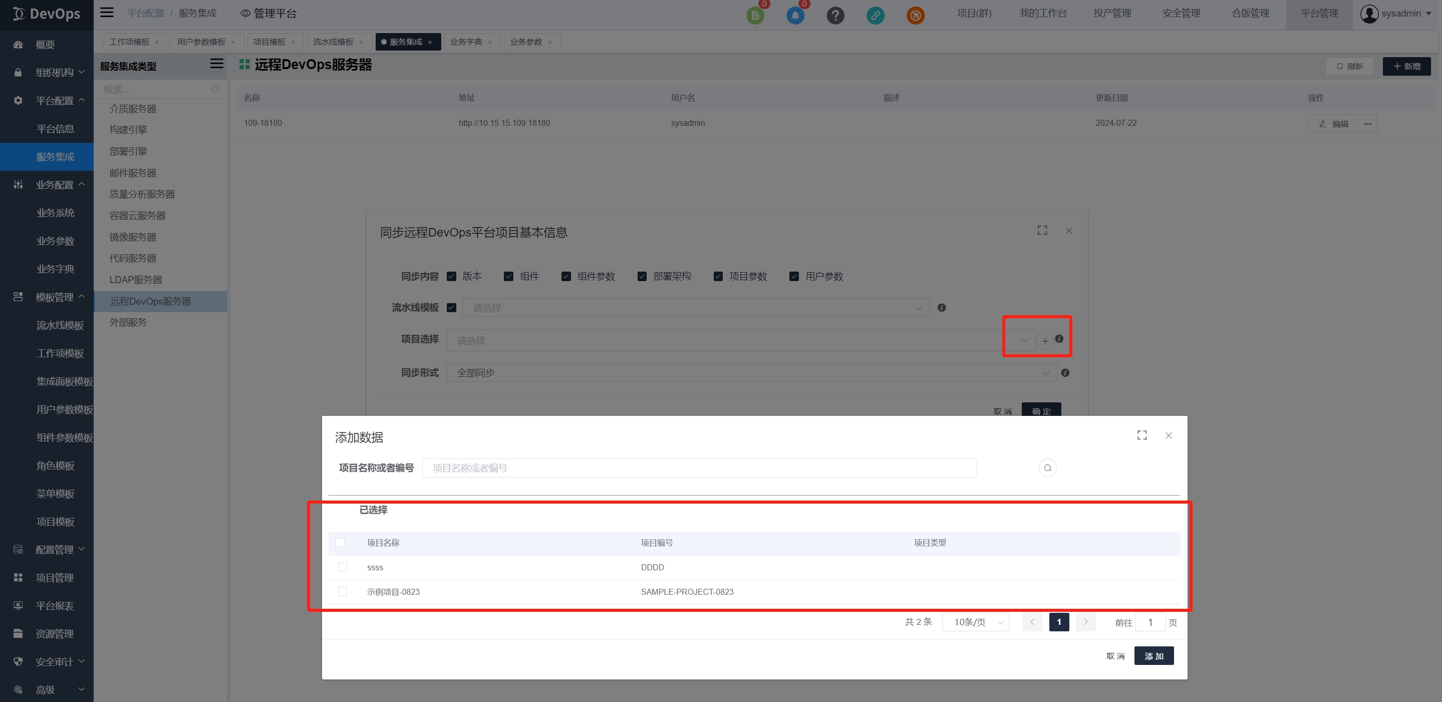Click the blue notification bell icon
This screenshot has width=1442, height=702.
click(x=795, y=15)
